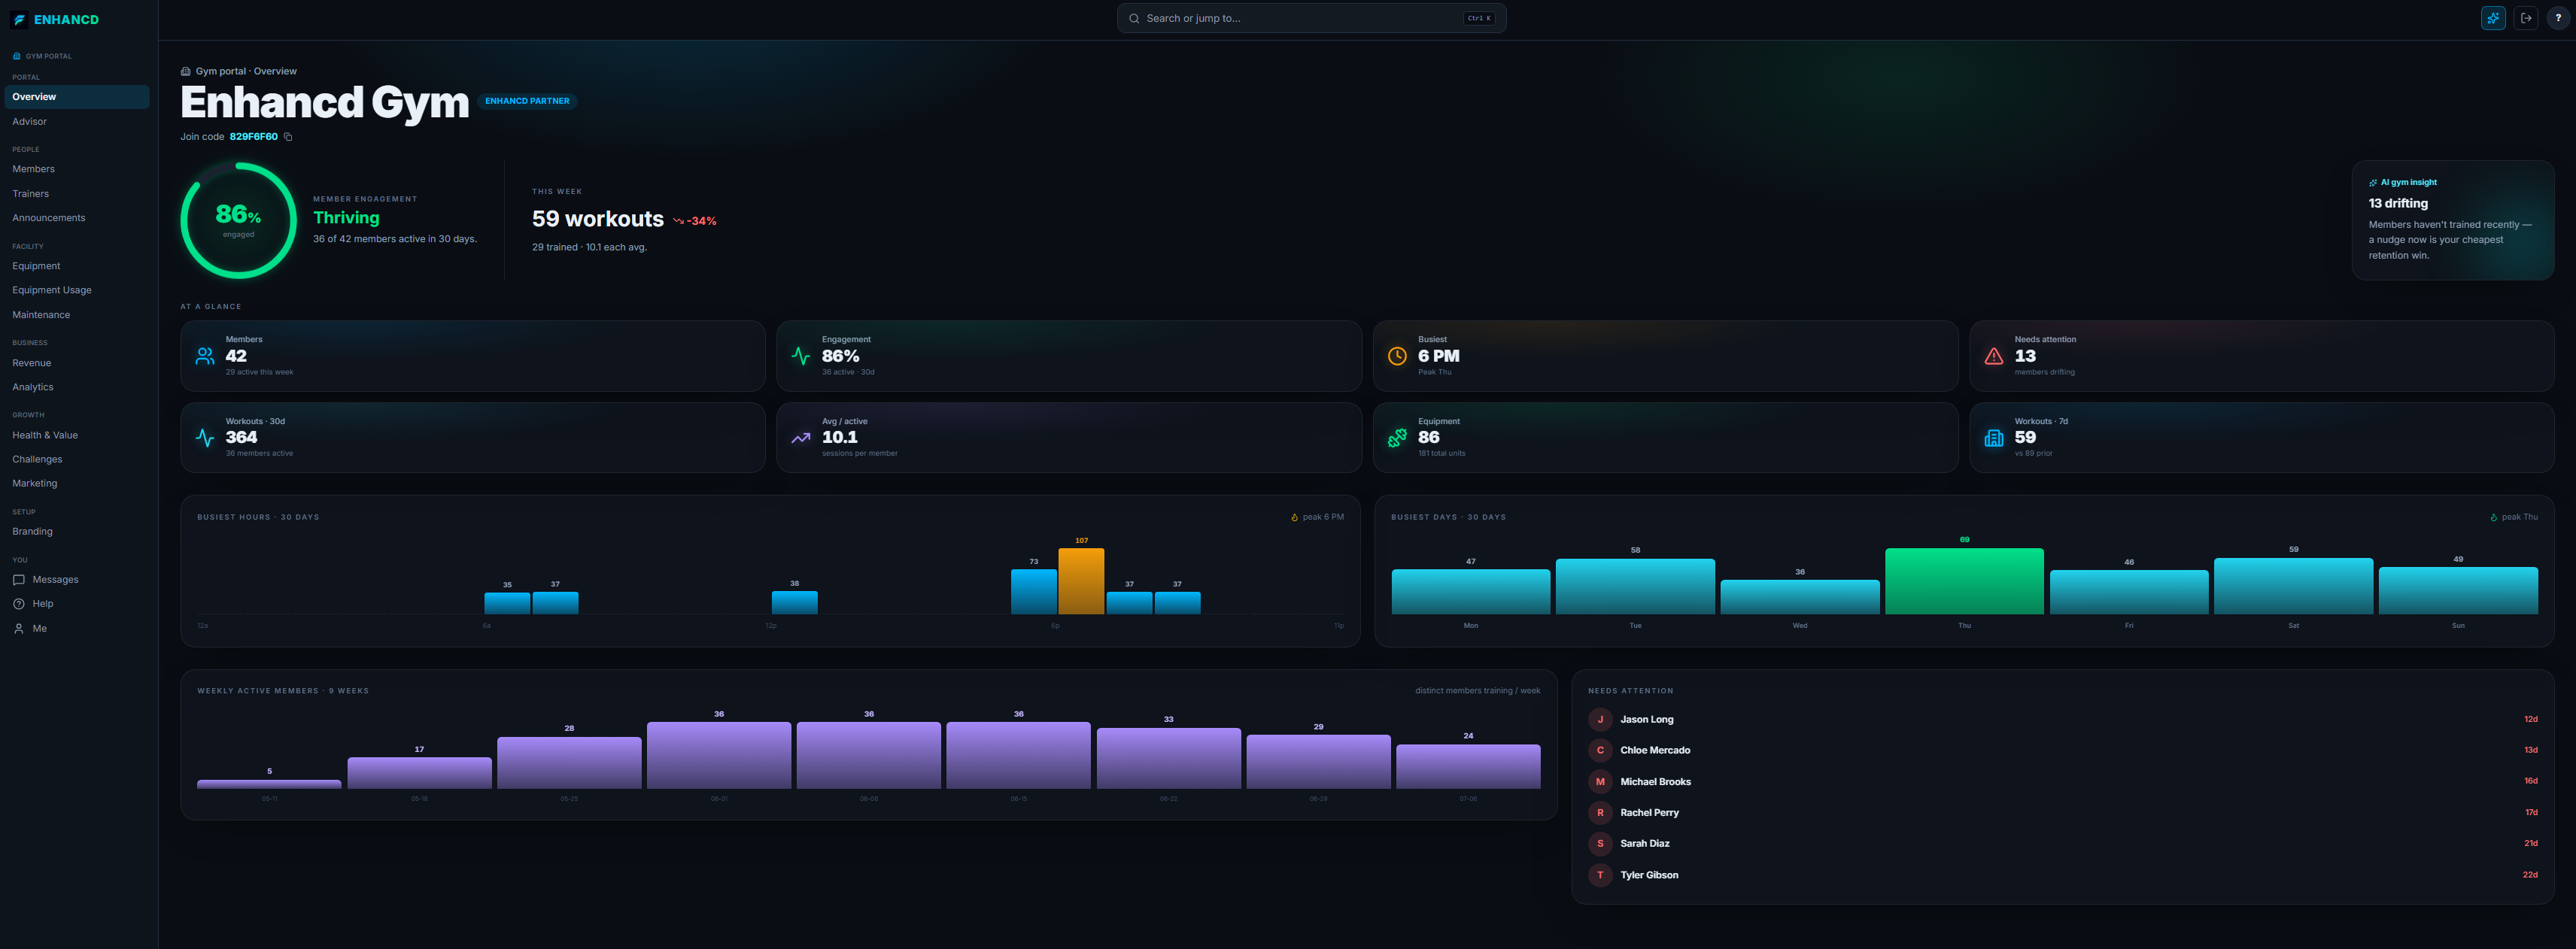
Task: Open the Challenges page
Action: pyautogui.click(x=77, y=459)
